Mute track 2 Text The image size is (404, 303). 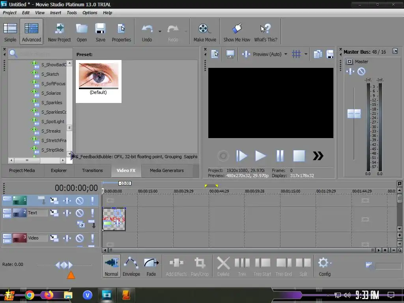80,213
